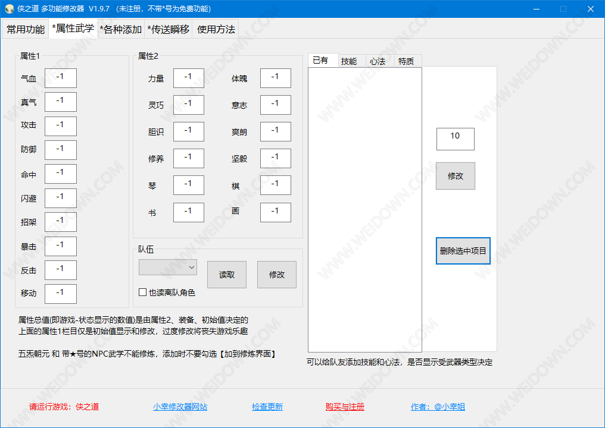Image resolution: width=605 pixels, height=428 pixels.
Task: Select the 命中 input field
Action: 61,174
